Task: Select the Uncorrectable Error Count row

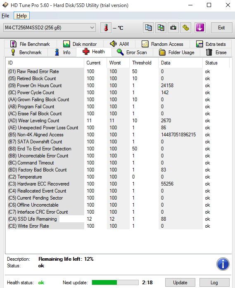Action: coord(119,156)
